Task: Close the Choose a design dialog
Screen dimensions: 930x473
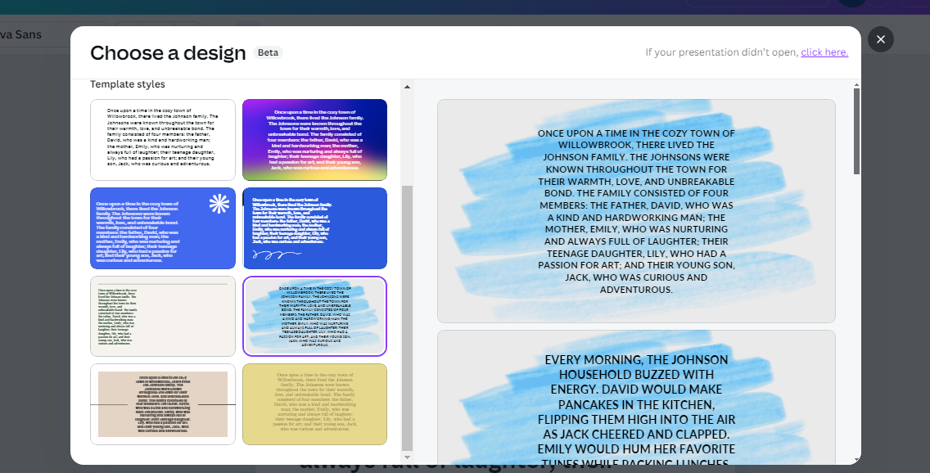Action: coord(881,39)
